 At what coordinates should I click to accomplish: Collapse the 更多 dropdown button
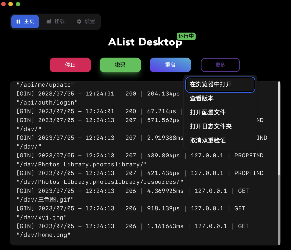(x=220, y=65)
